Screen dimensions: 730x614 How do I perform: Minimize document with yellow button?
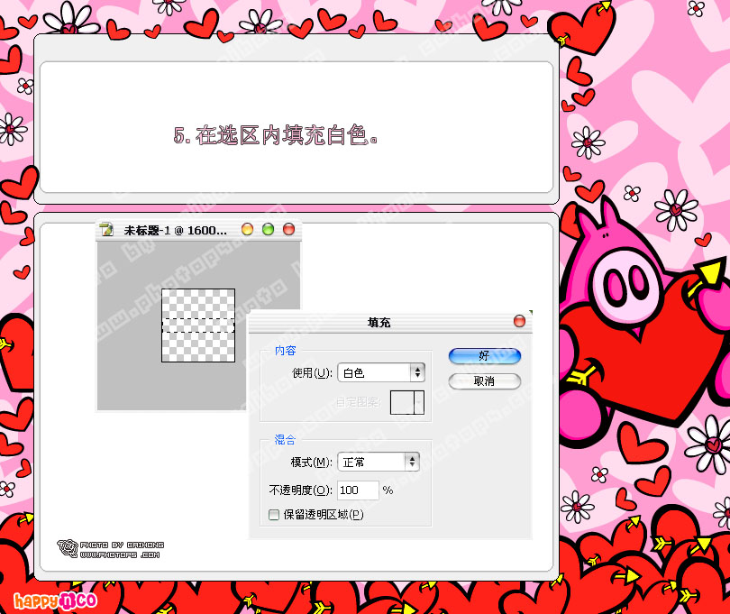[x=247, y=229]
